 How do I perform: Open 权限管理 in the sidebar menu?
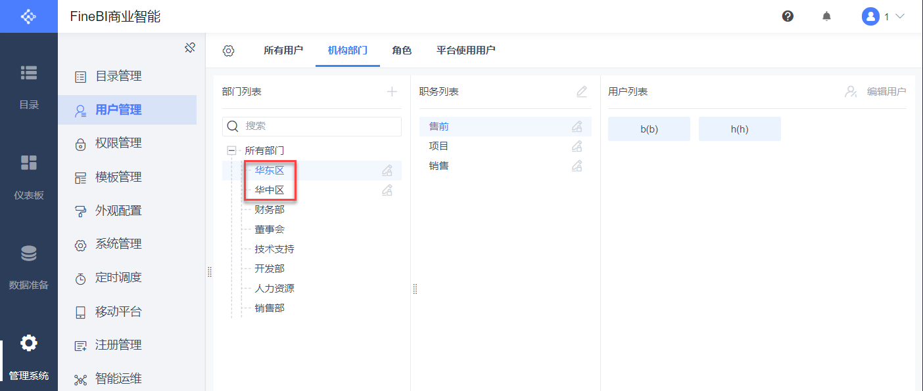[118, 143]
